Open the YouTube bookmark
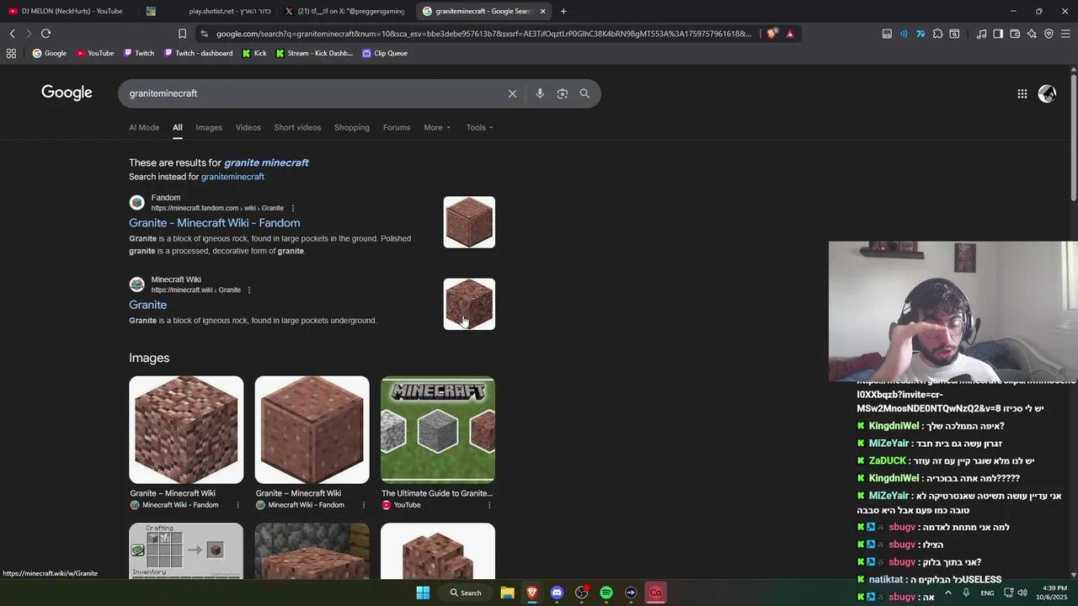The image size is (1078, 606). [x=95, y=53]
